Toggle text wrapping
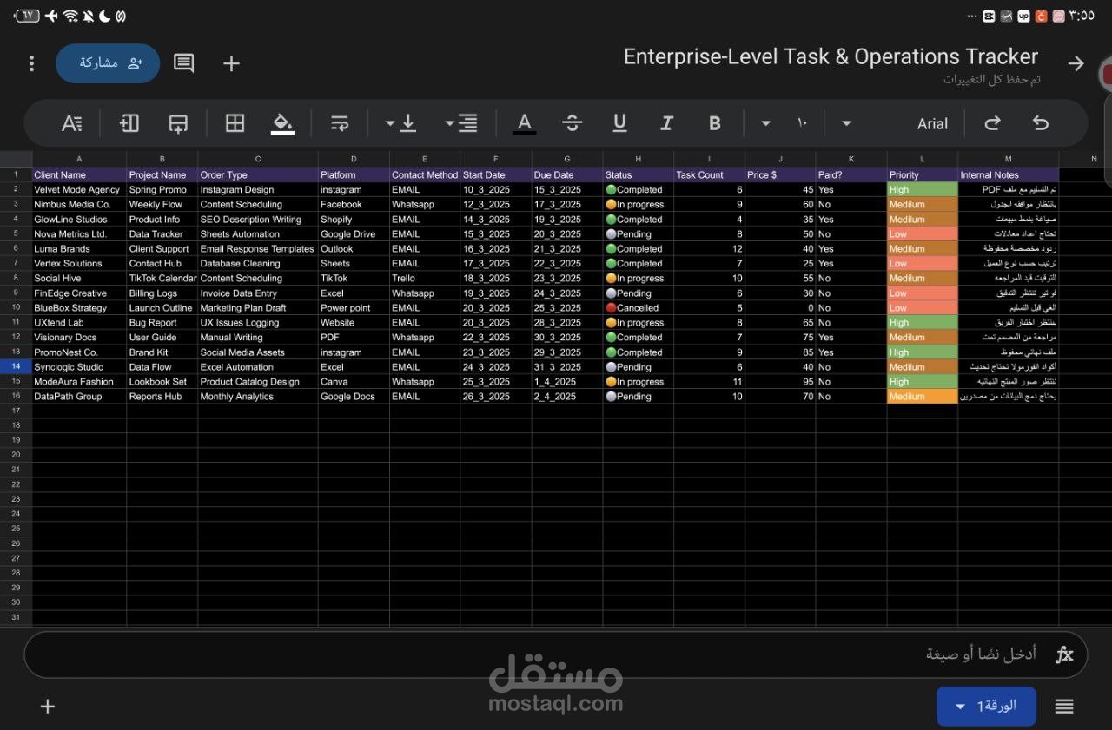1112x730 pixels. pos(340,123)
